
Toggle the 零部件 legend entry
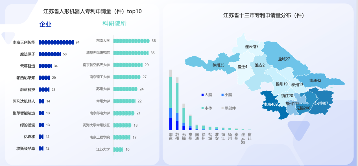pos(222,109)
